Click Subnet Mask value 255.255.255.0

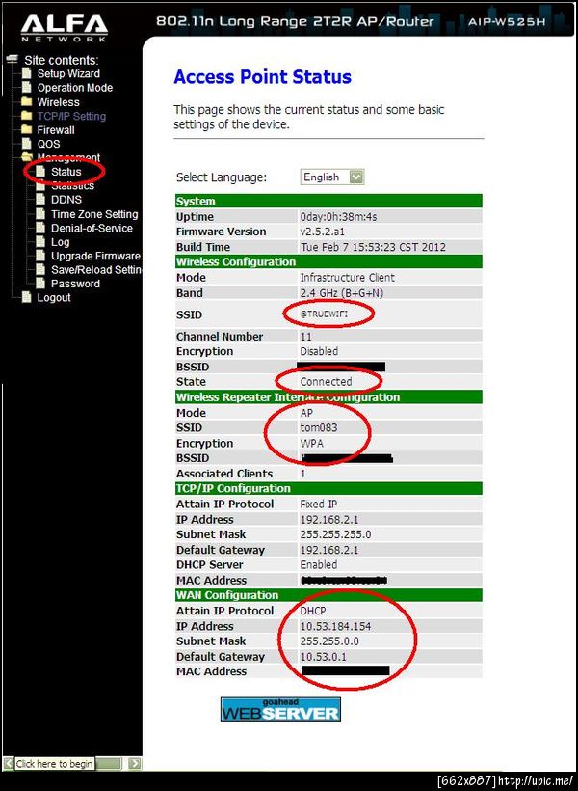[x=335, y=534]
